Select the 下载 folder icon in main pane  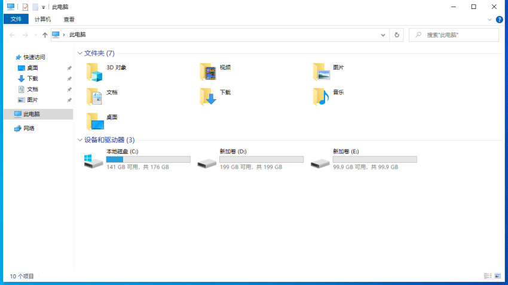pyautogui.click(x=207, y=97)
